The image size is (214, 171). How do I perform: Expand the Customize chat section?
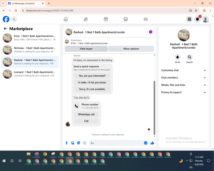(x=184, y=70)
